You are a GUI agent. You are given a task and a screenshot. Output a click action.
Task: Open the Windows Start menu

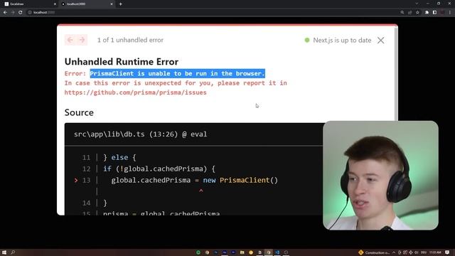(x=4, y=252)
